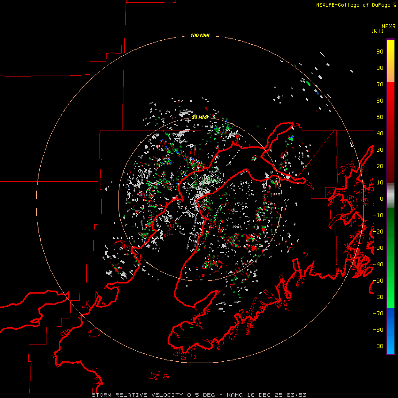This screenshot has width=398, height=398.
Task: Click the -80 value on velocity scale
Action: [x=378, y=330]
